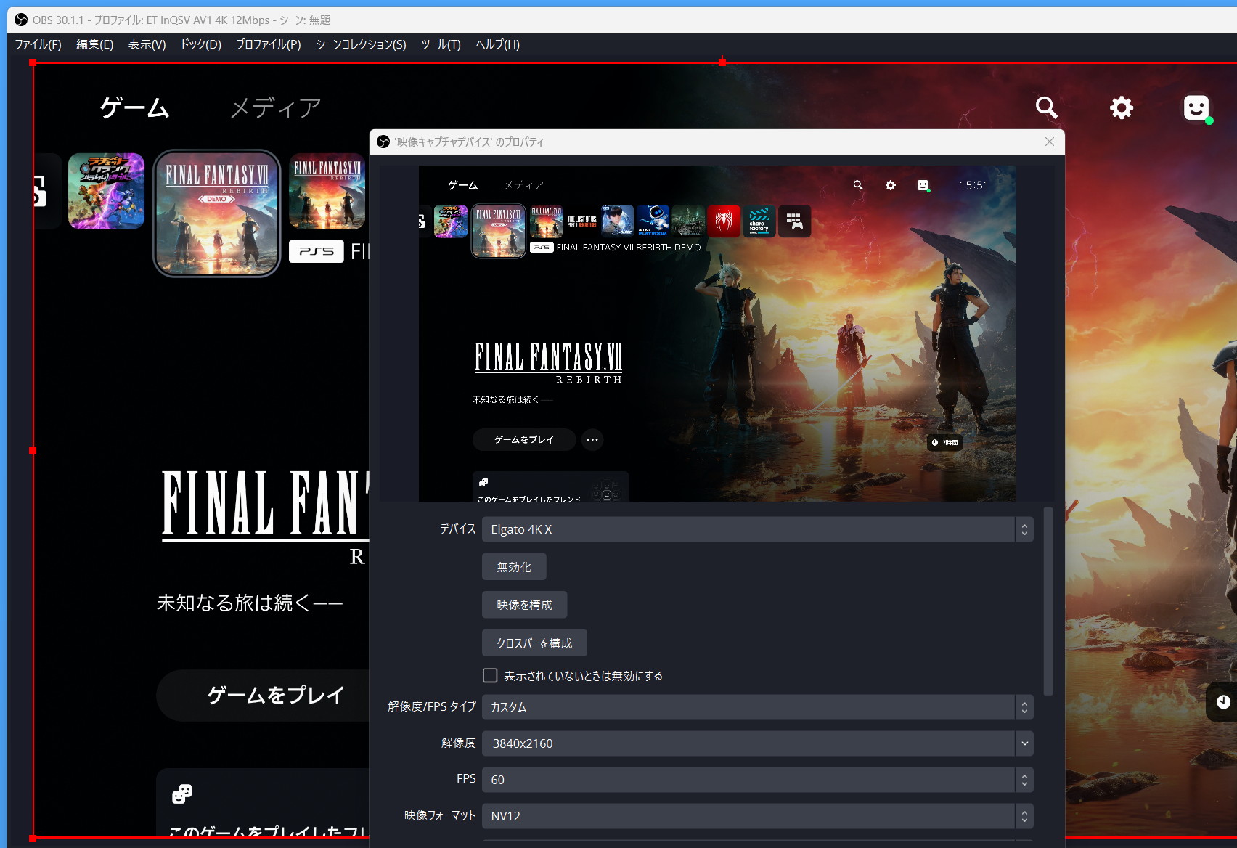Open the ファイル(F) menu
This screenshot has height=848, width=1237.
pyautogui.click(x=38, y=44)
